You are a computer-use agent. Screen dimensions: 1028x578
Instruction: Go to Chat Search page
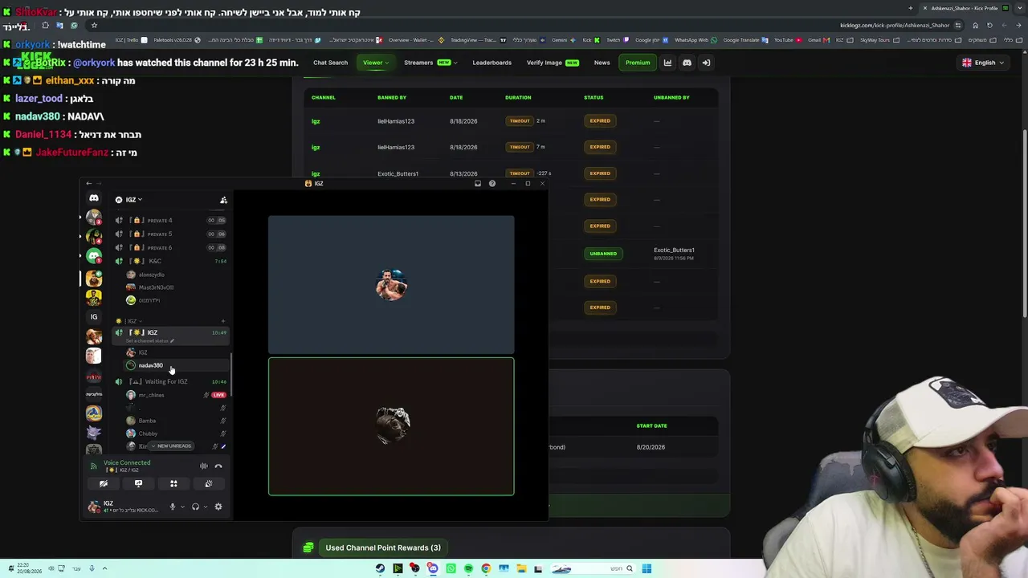click(330, 63)
